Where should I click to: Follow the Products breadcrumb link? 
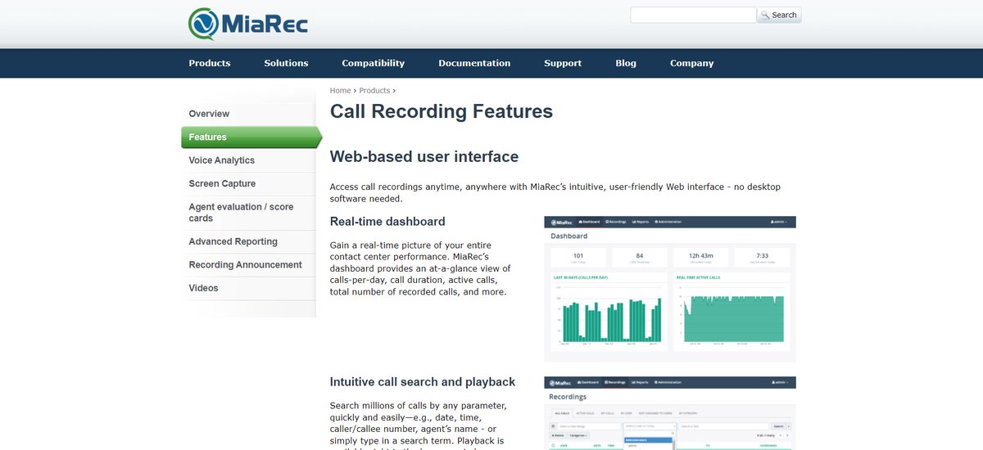point(374,91)
